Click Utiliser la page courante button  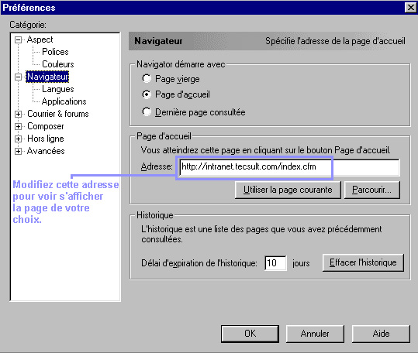click(288, 190)
